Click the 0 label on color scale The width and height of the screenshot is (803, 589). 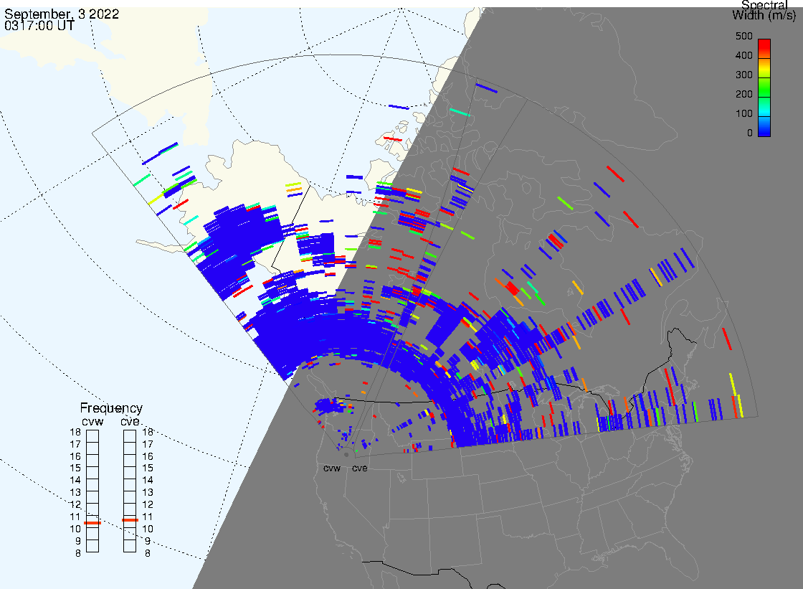point(750,133)
